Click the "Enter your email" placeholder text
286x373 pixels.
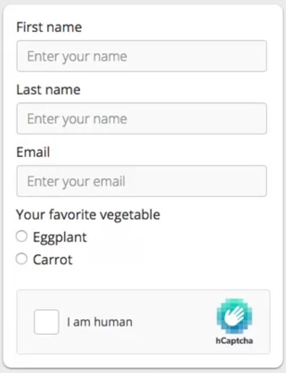76,181
